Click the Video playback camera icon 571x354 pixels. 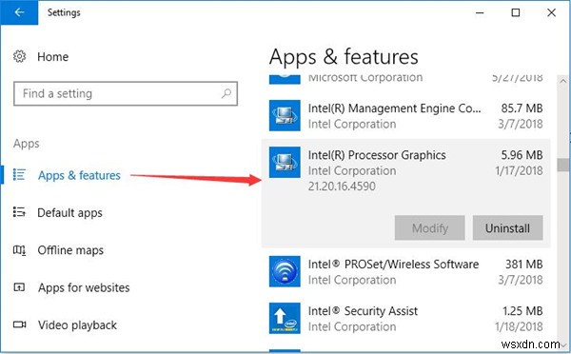coord(19,324)
